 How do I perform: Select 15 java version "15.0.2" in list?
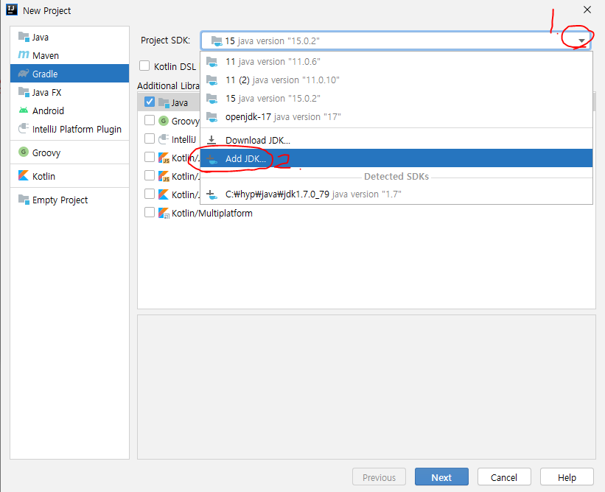pyautogui.click(x=396, y=98)
